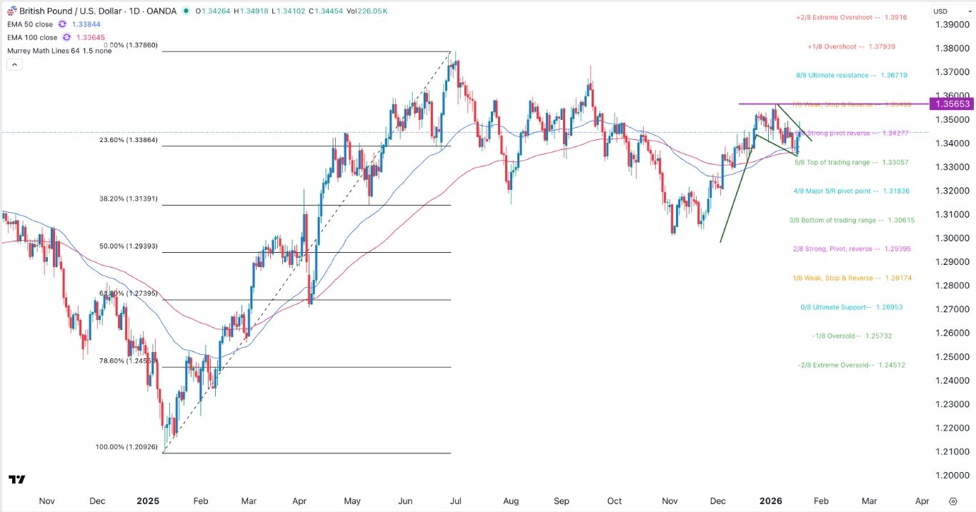This screenshot has height=512, width=976.
Task: Select the EMA 100 close indicator label
Action: pyautogui.click(x=31, y=37)
